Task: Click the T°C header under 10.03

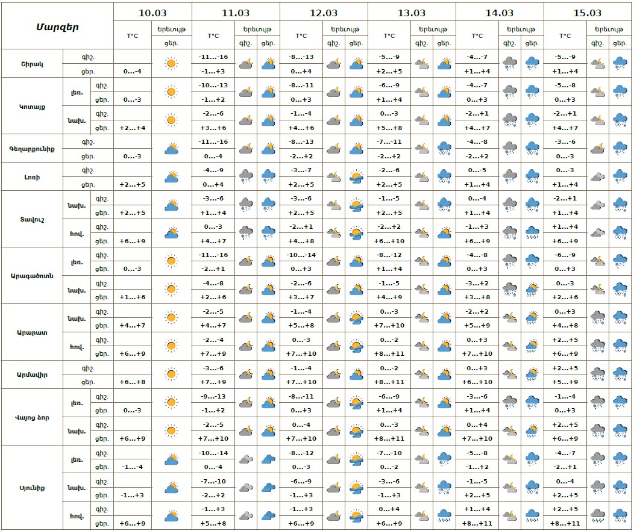Action: pos(133,36)
